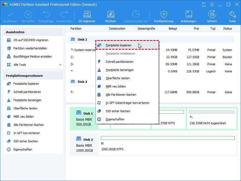Click the Typ column header

213,29
